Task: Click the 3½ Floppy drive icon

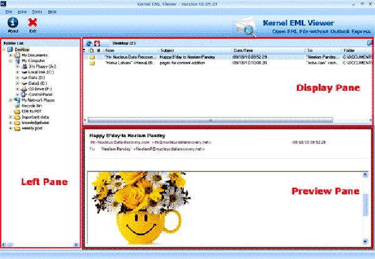Action: [x=24, y=66]
